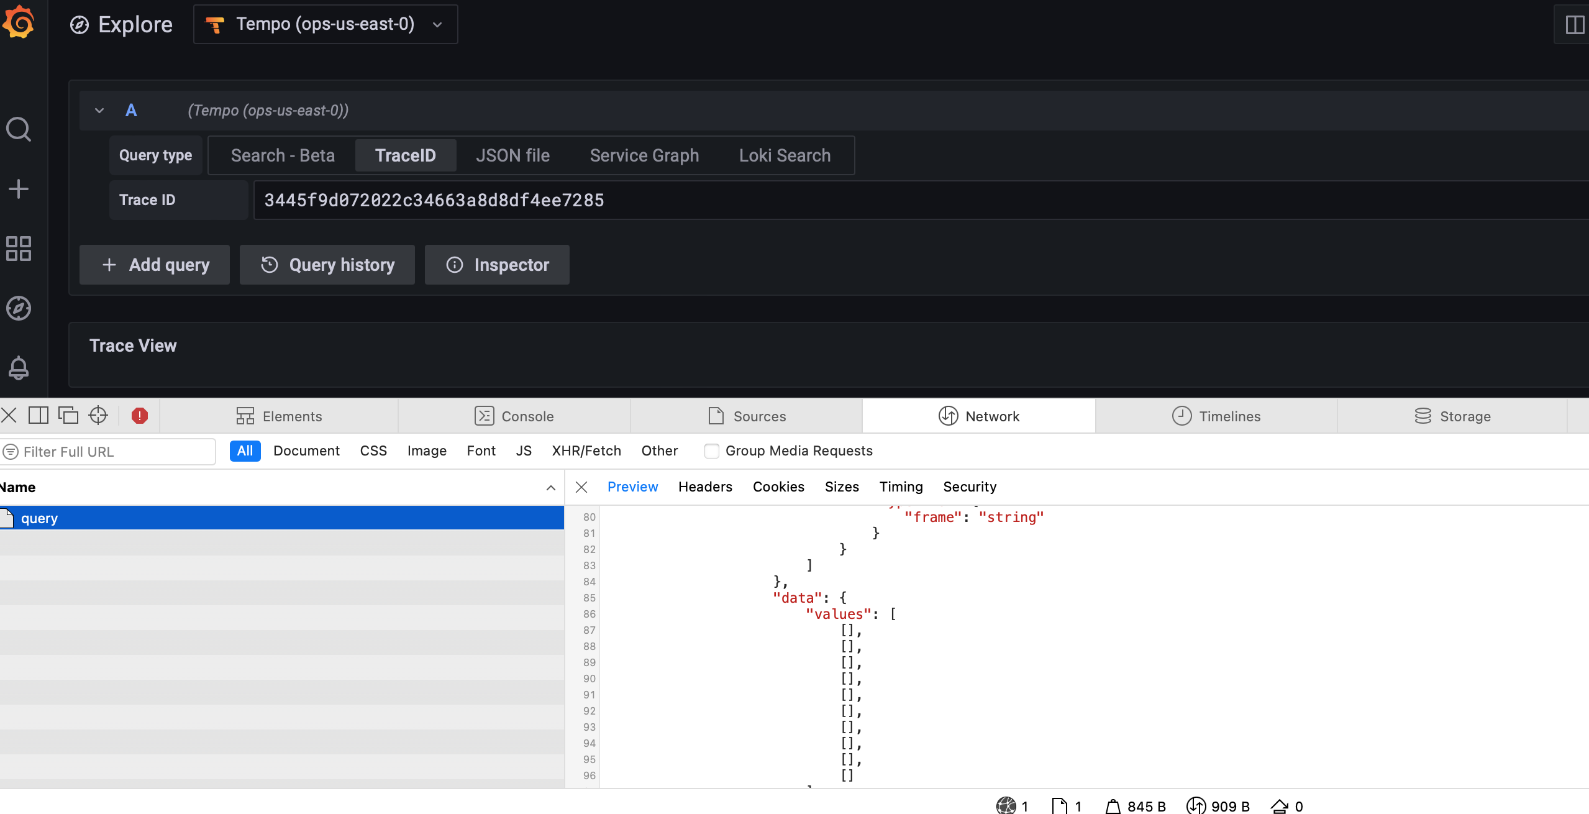The image size is (1589, 814).
Task: Open the Headers tab of the request
Action: [x=704, y=487]
